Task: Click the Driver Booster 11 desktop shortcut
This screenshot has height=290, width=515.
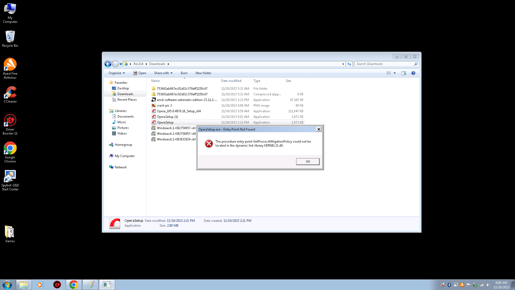Action: [x=10, y=125]
